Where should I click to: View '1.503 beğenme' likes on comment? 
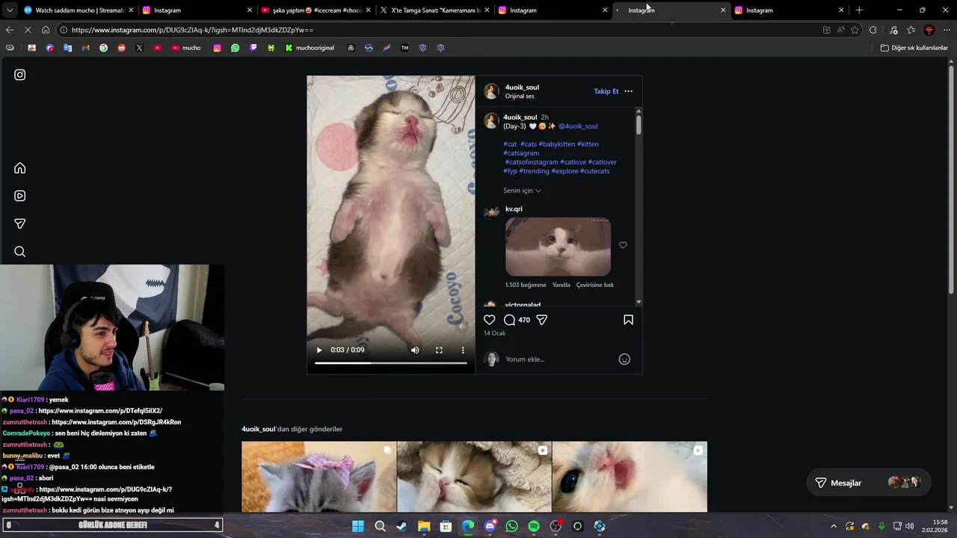[x=526, y=285]
